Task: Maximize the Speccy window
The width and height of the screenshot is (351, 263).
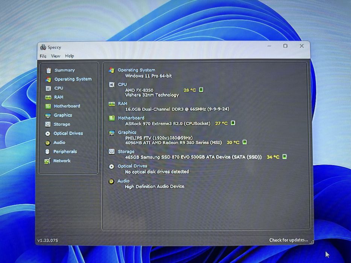Action: tap(285, 46)
